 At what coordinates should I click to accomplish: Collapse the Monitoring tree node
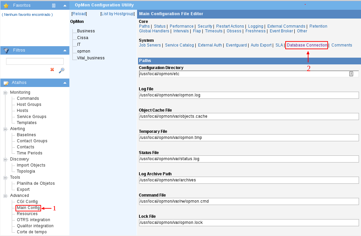click(x=5, y=92)
